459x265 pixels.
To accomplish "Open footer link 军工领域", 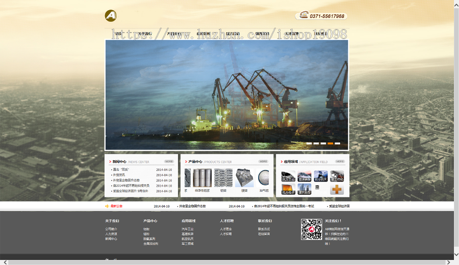I will (x=188, y=244).
